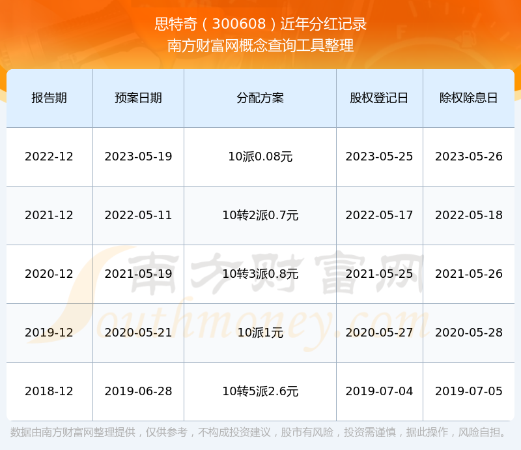Click ex-dividend date 2019-07-05
521x450 pixels.
click(x=468, y=391)
